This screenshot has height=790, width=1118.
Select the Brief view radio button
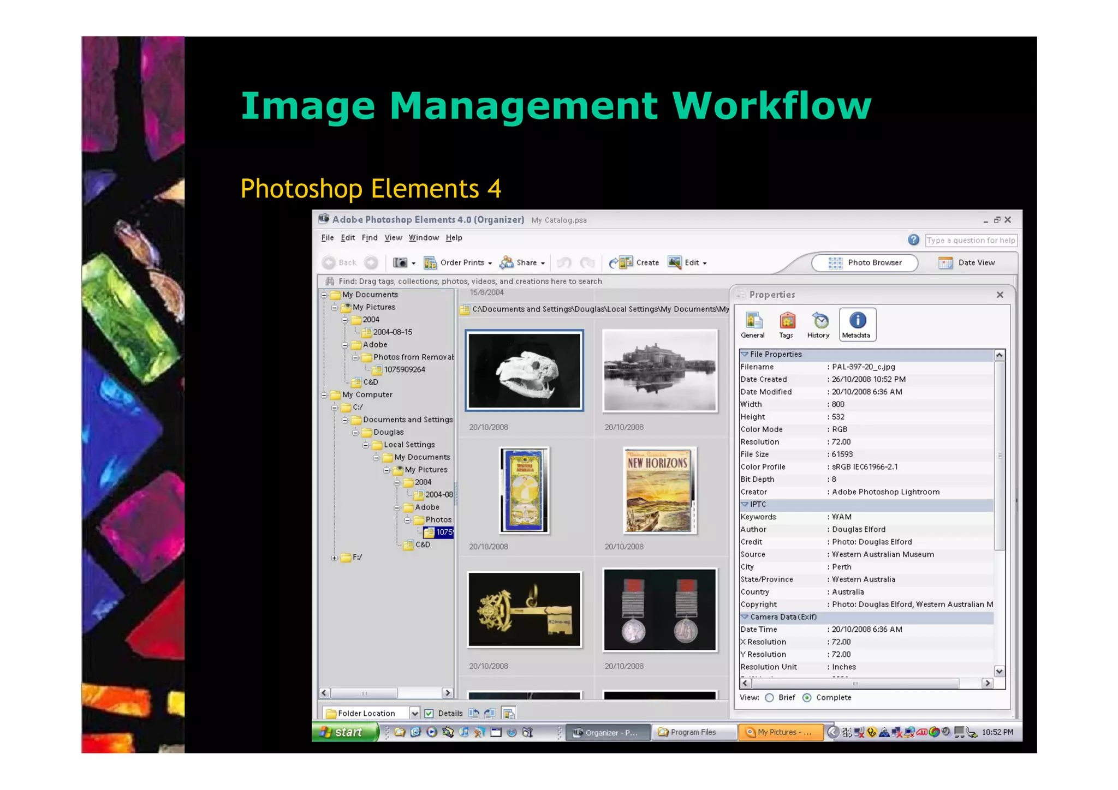point(769,698)
